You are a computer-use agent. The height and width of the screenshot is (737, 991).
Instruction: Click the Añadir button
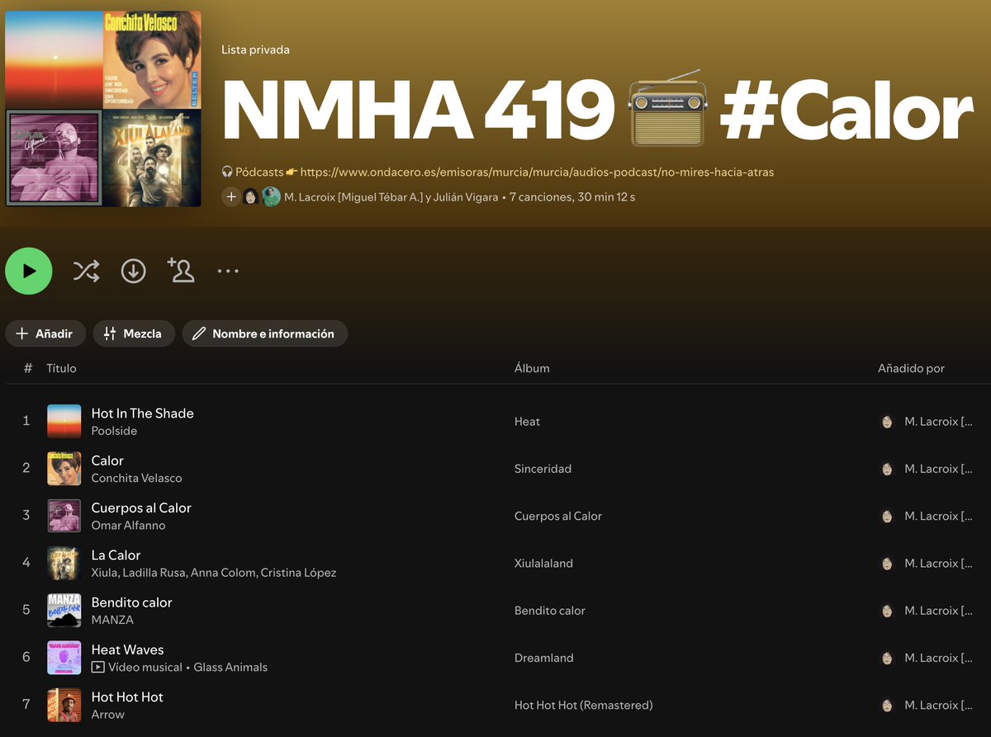pyautogui.click(x=45, y=333)
